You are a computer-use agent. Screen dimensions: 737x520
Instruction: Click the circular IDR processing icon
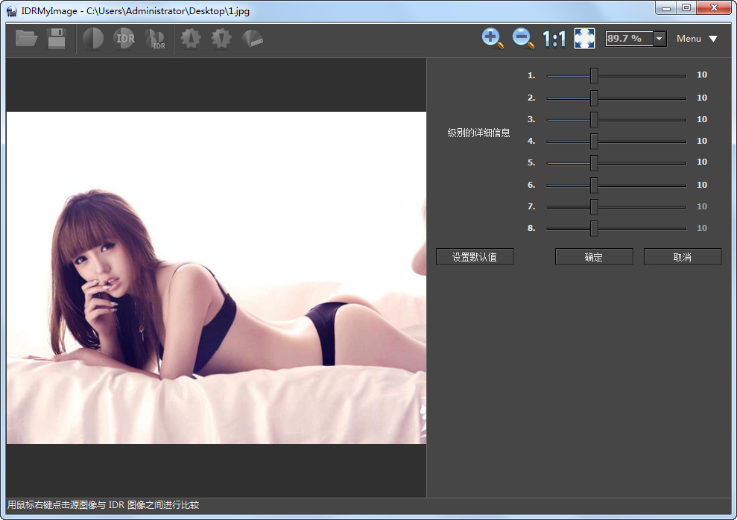[124, 39]
